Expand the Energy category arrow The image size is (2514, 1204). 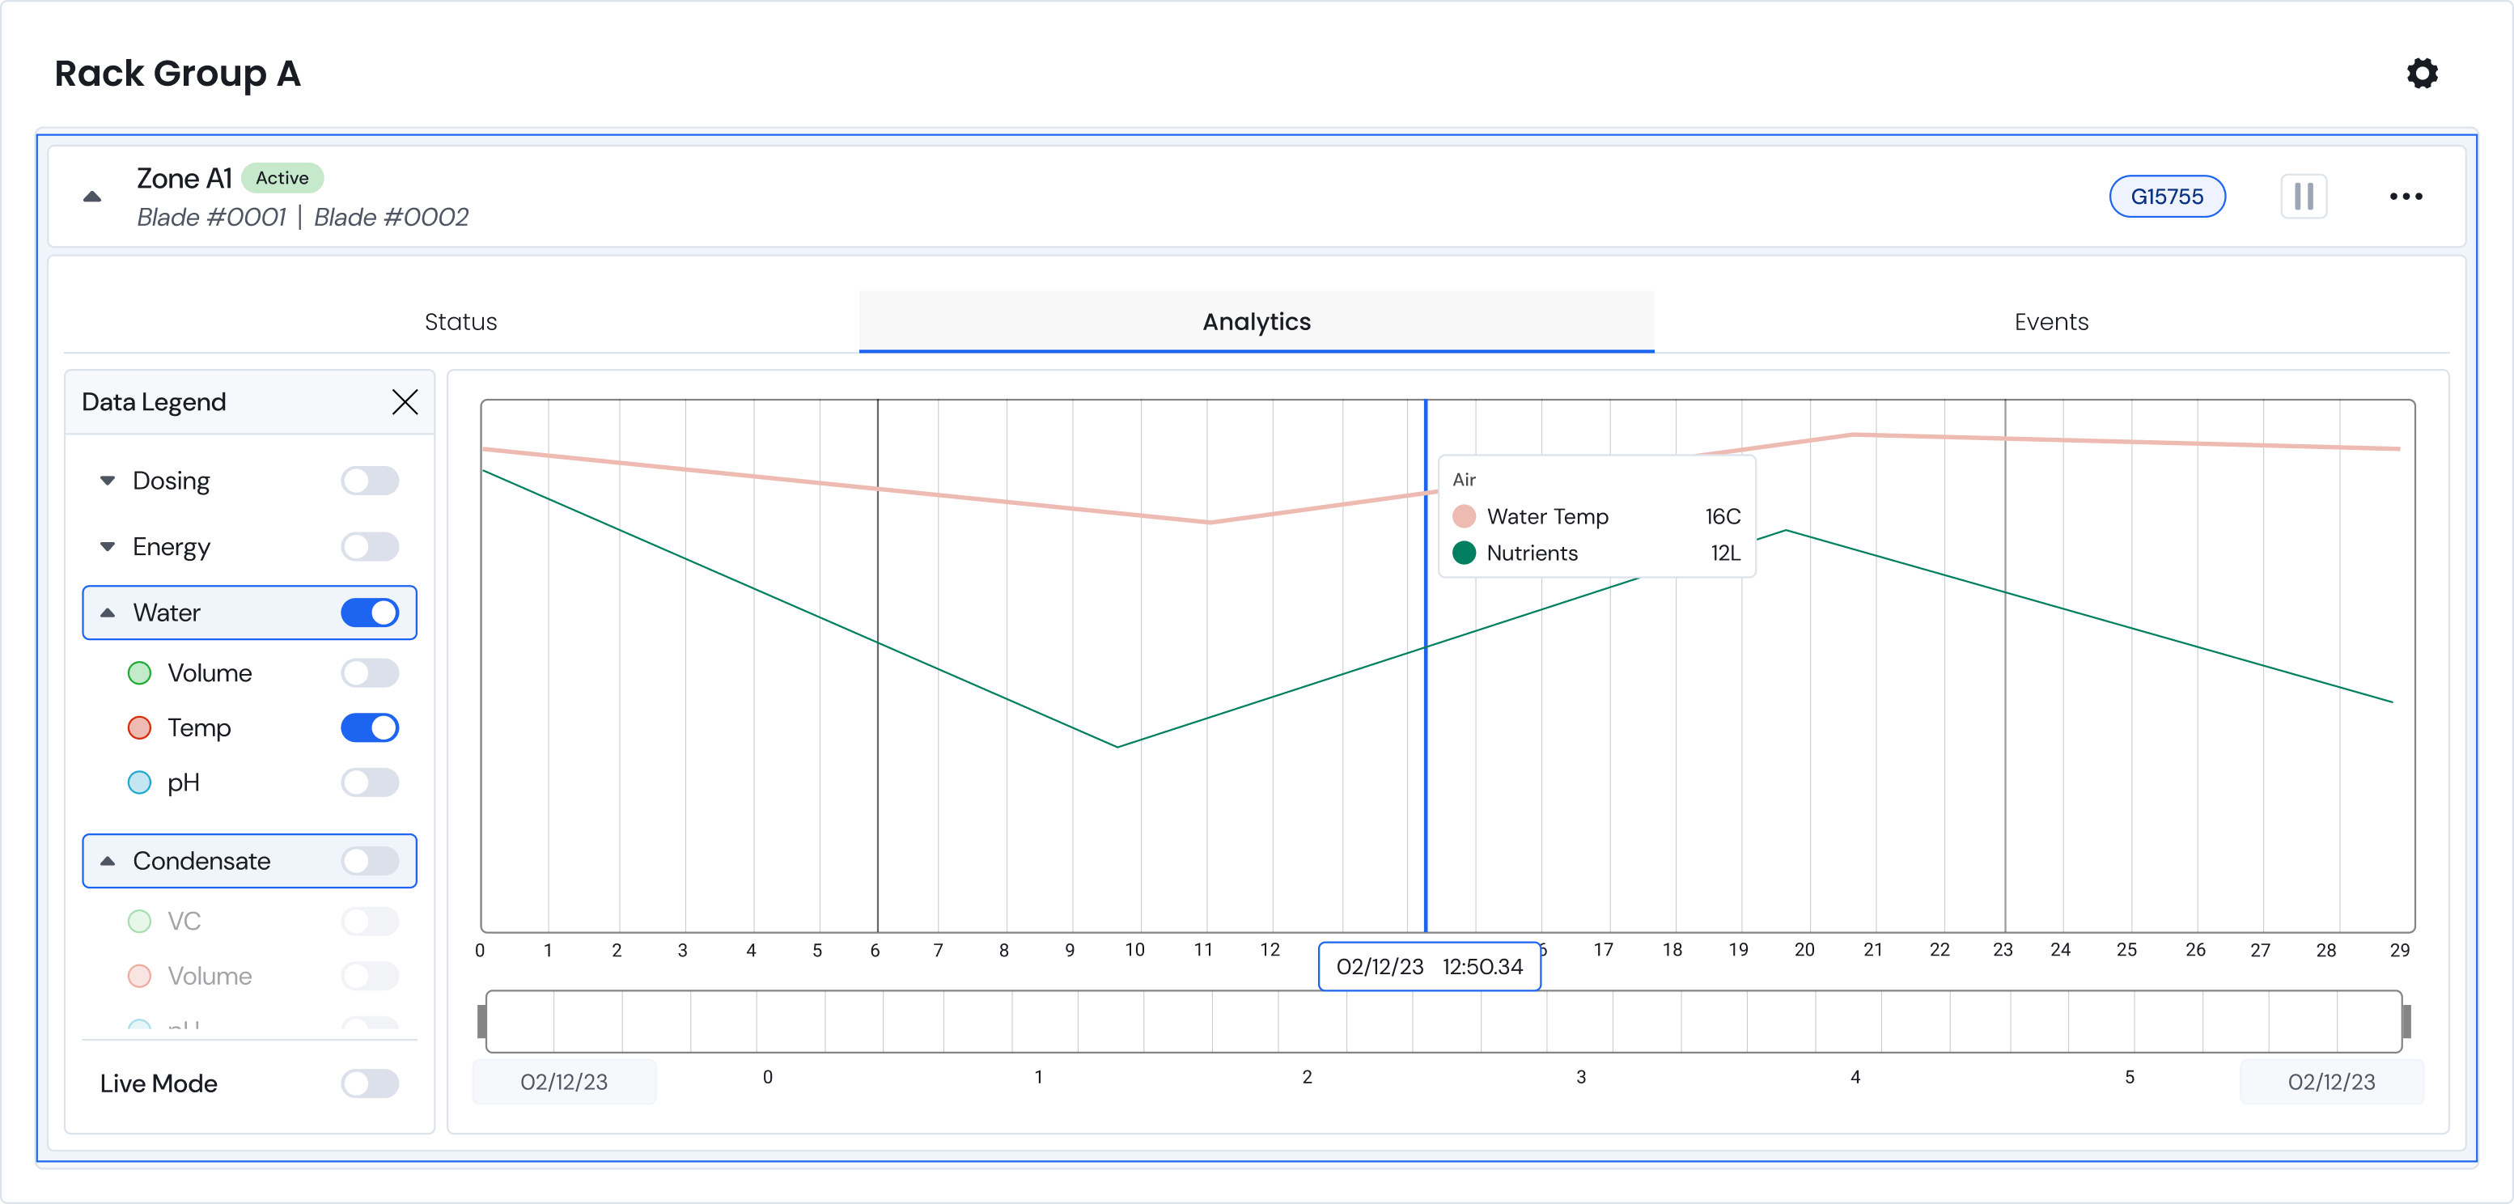tap(108, 546)
